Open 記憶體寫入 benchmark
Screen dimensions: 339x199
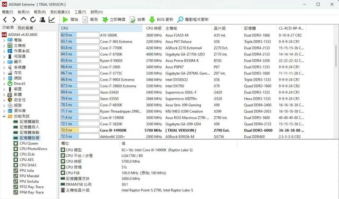click(26, 127)
